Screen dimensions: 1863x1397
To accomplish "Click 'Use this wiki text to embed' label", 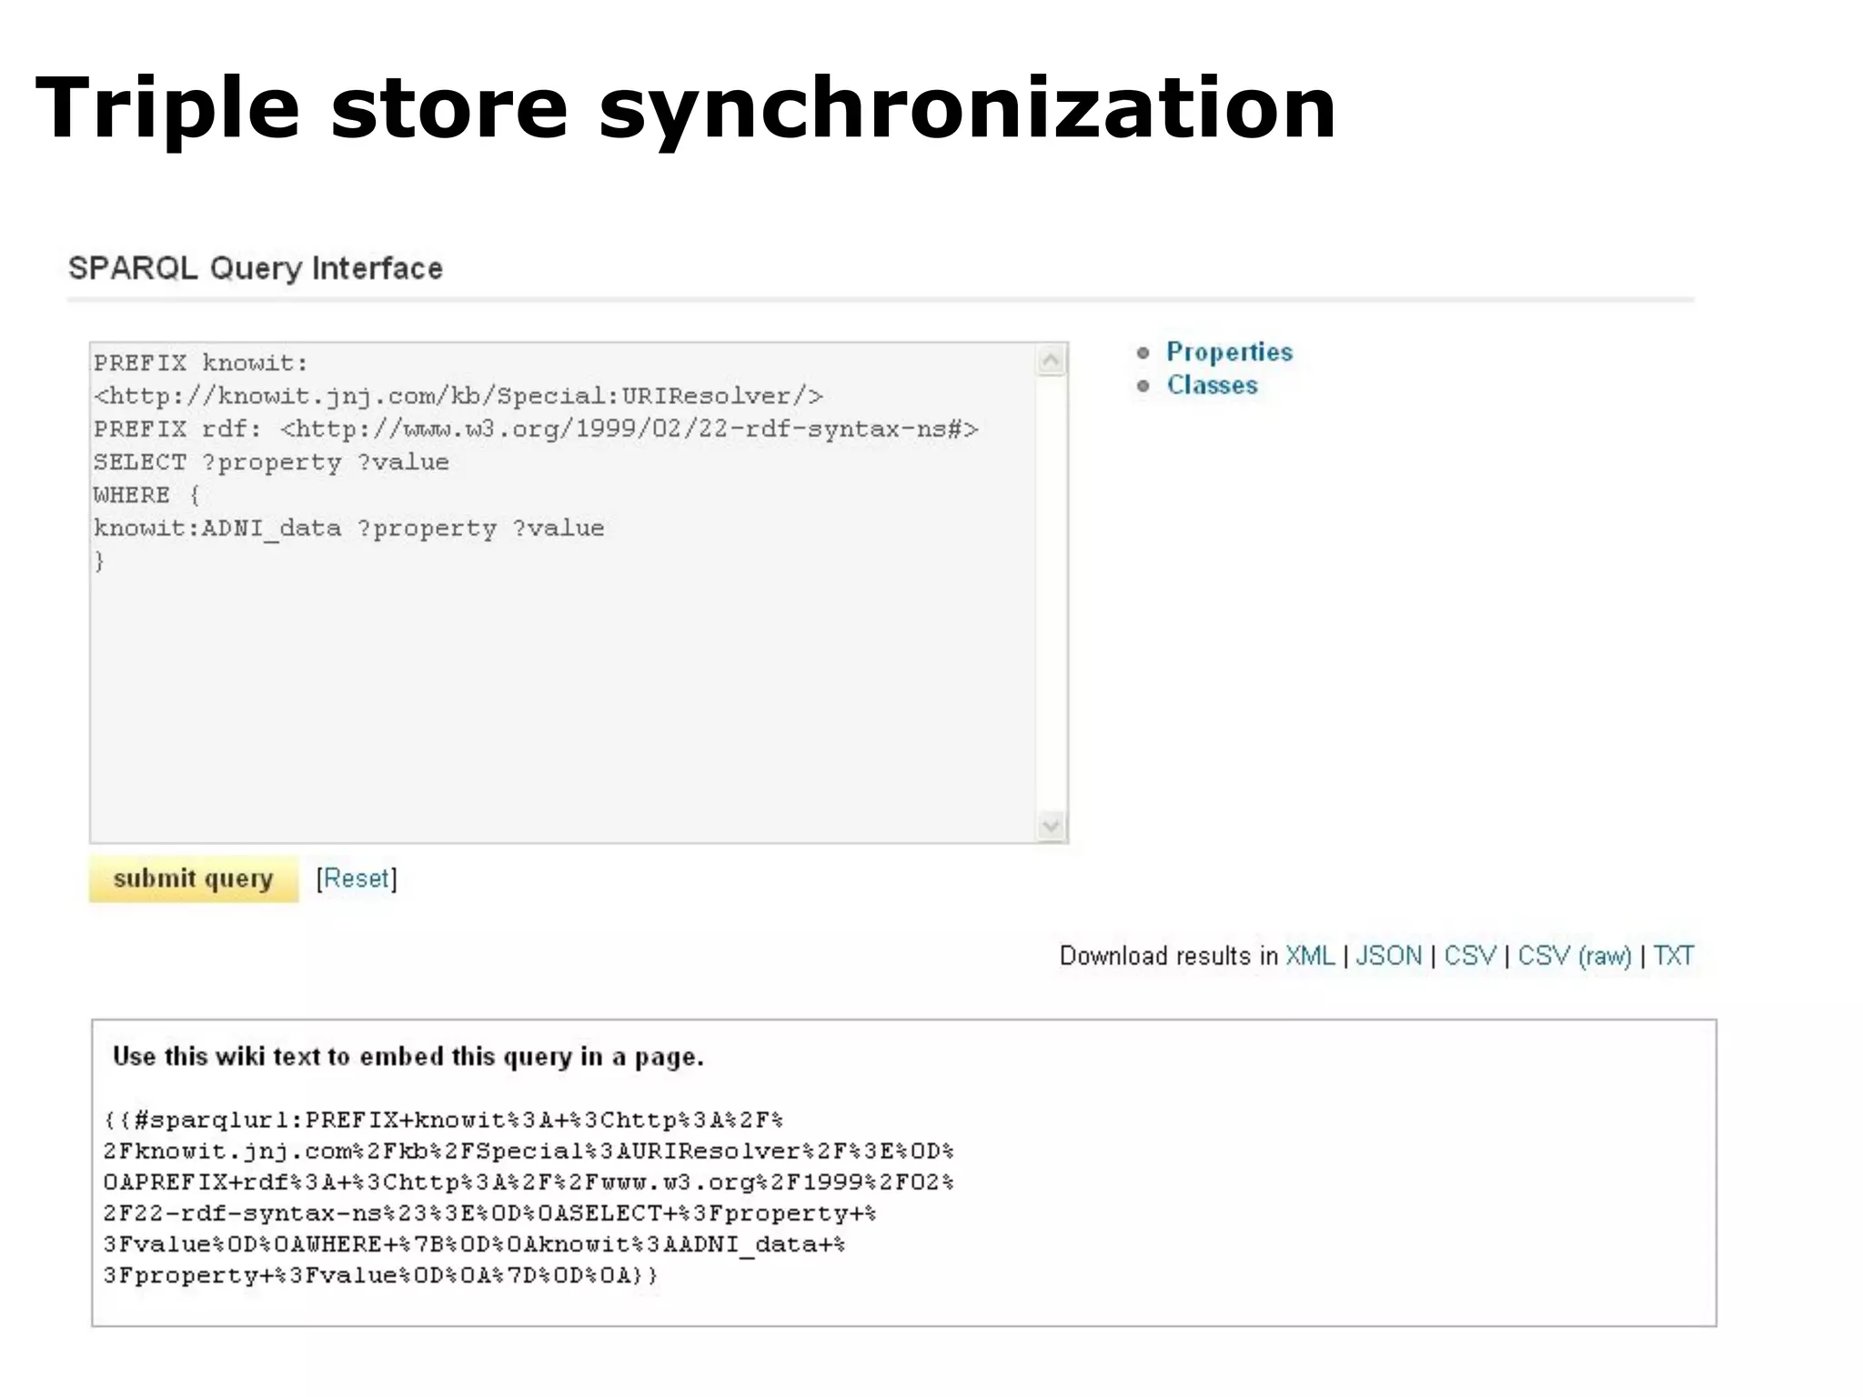I will tap(408, 1057).
